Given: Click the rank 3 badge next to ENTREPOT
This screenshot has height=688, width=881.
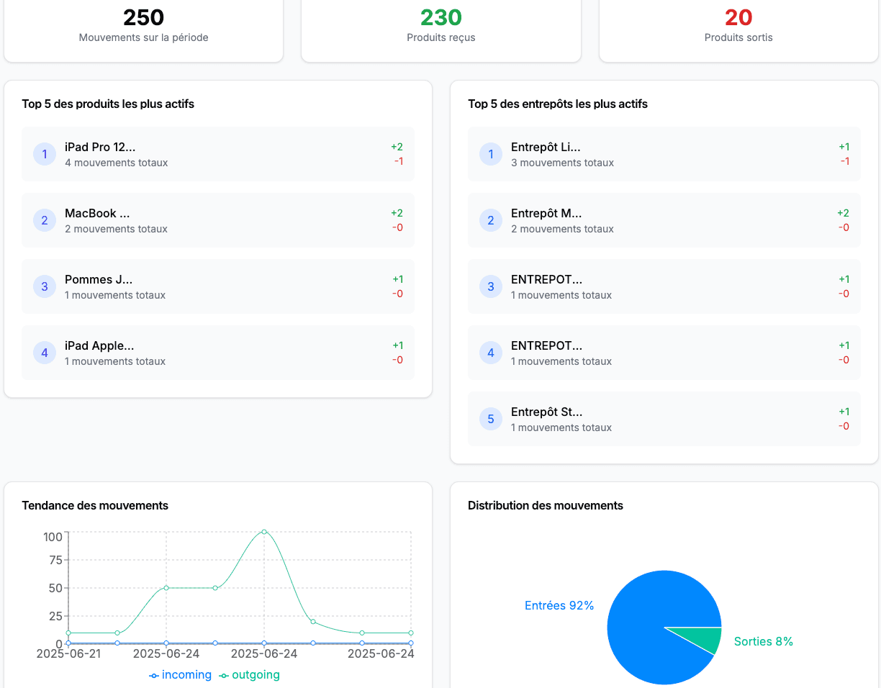Looking at the screenshot, I should coord(491,286).
